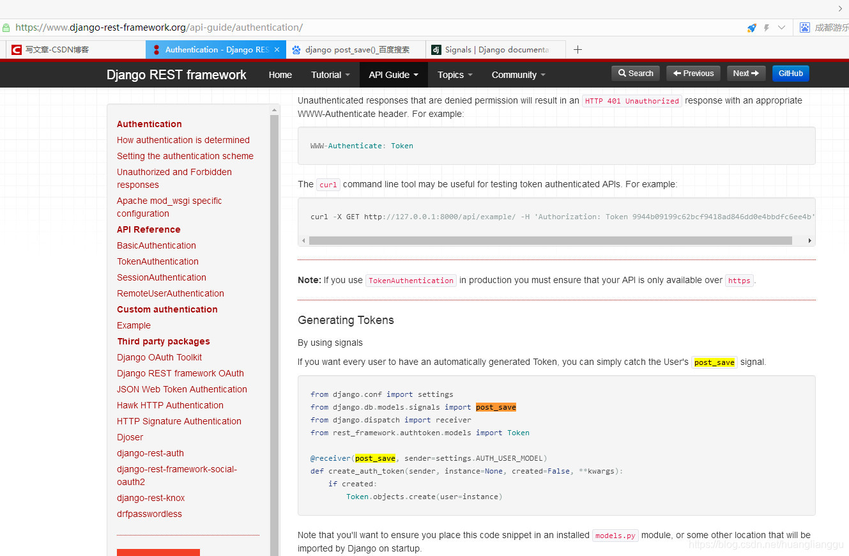Jump to SessionAuthentication section
849x556 pixels.
(x=162, y=277)
